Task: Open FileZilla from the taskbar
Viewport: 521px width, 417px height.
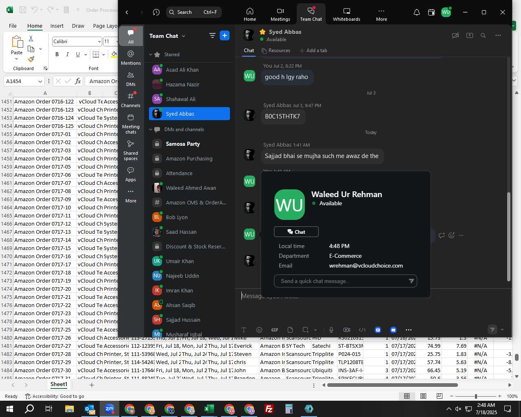Action: [x=269, y=409]
